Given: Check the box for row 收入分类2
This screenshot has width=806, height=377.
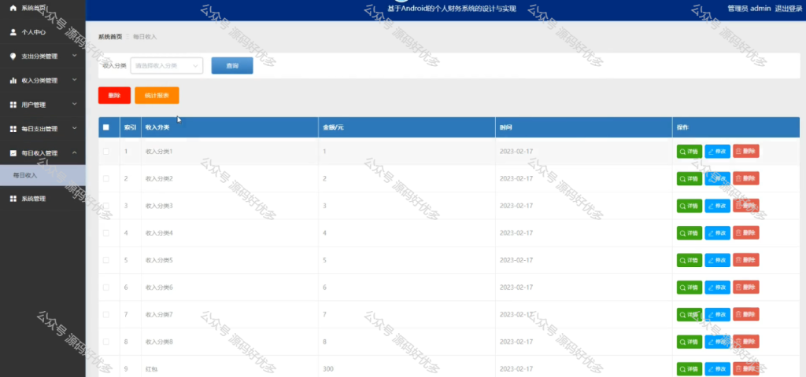Looking at the screenshot, I should click(x=106, y=178).
